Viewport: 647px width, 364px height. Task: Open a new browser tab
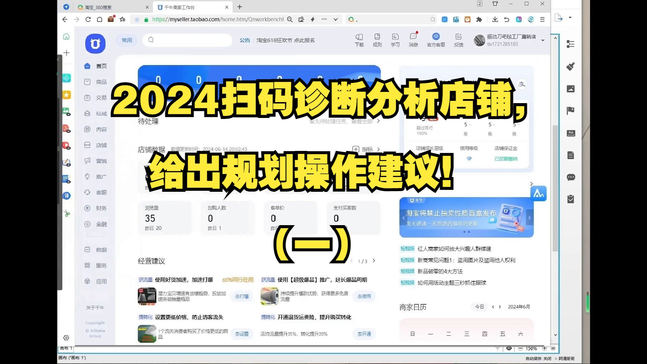[240, 7]
